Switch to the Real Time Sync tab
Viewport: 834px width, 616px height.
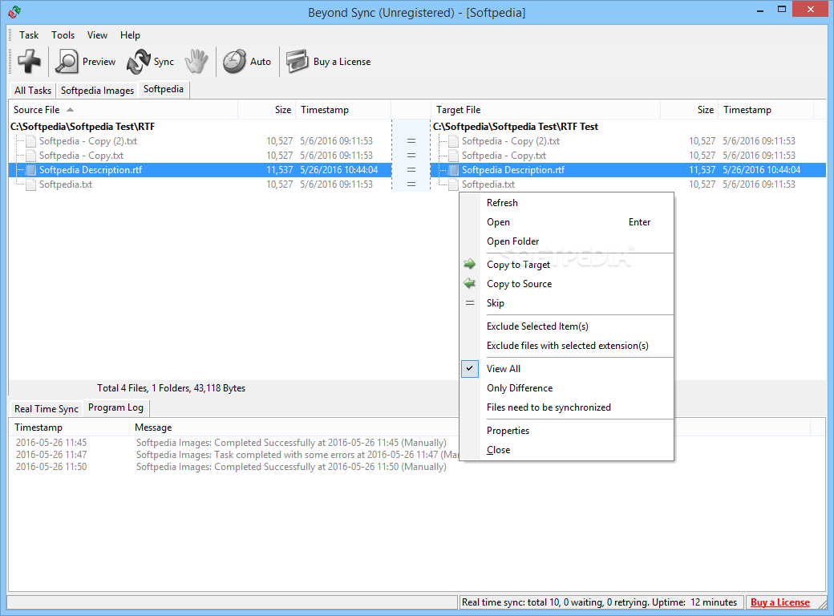(47, 408)
